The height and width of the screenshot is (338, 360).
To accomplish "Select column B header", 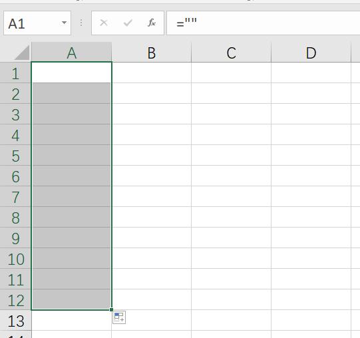I will (151, 53).
